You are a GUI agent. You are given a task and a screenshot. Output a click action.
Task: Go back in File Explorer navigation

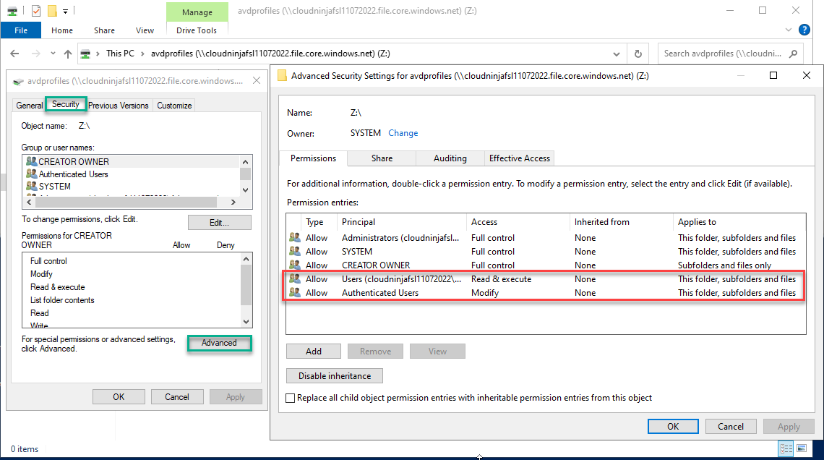(14, 54)
